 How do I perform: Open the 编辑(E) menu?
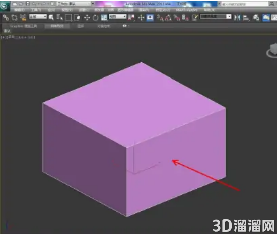point(20,10)
